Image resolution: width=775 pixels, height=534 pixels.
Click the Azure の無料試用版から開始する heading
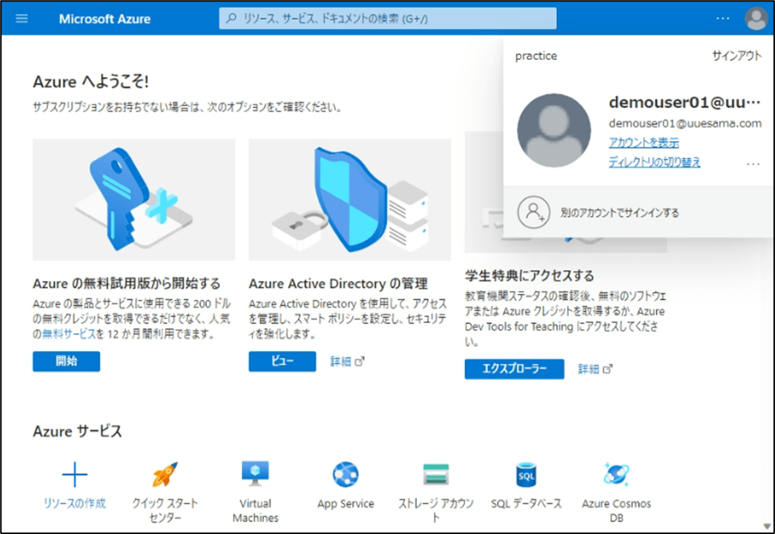[127, 284]
